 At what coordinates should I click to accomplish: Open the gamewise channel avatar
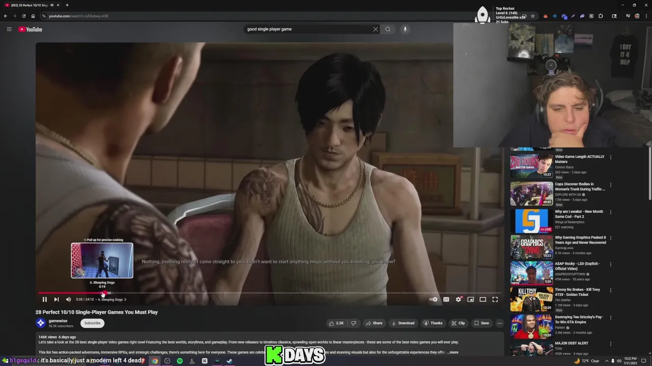(41, 323)
